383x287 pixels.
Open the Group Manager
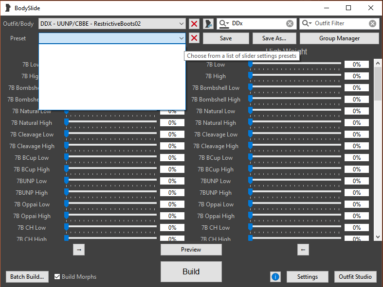(339, 38)
